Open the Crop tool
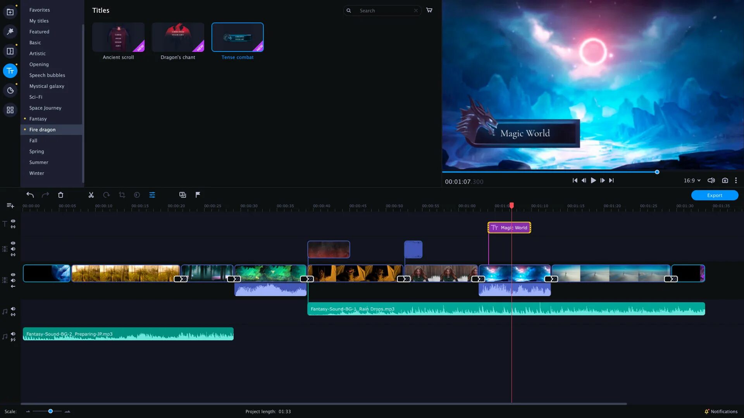The image size is (744, 418). (x=122, y=195)
